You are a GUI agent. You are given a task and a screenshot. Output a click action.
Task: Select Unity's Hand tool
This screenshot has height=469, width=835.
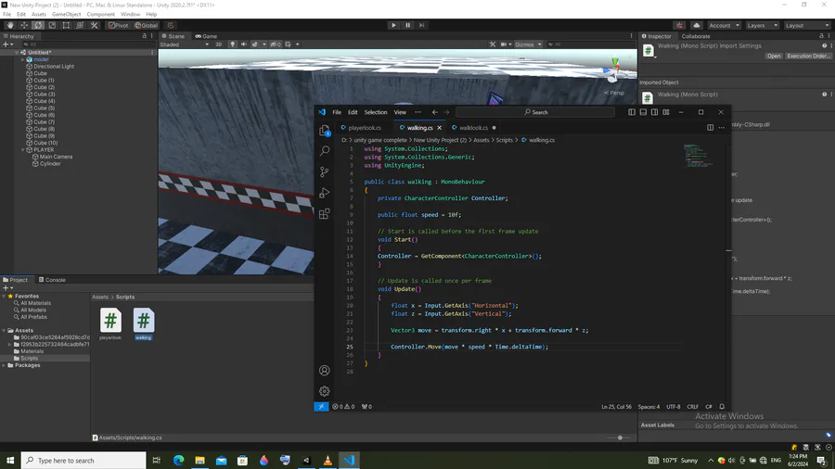point(10,25)
